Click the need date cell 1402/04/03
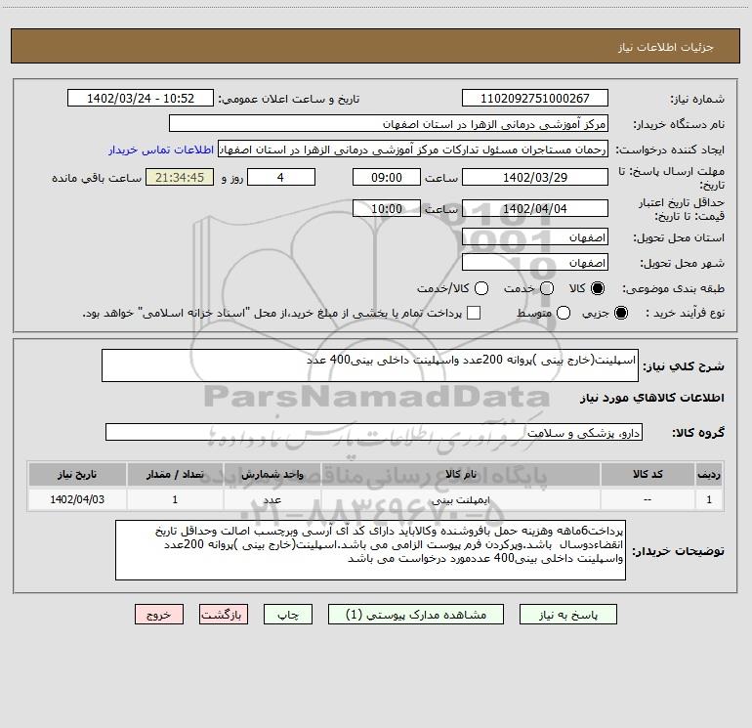The height and width of the screenshot is (728, 752). [x=77, y=499]
